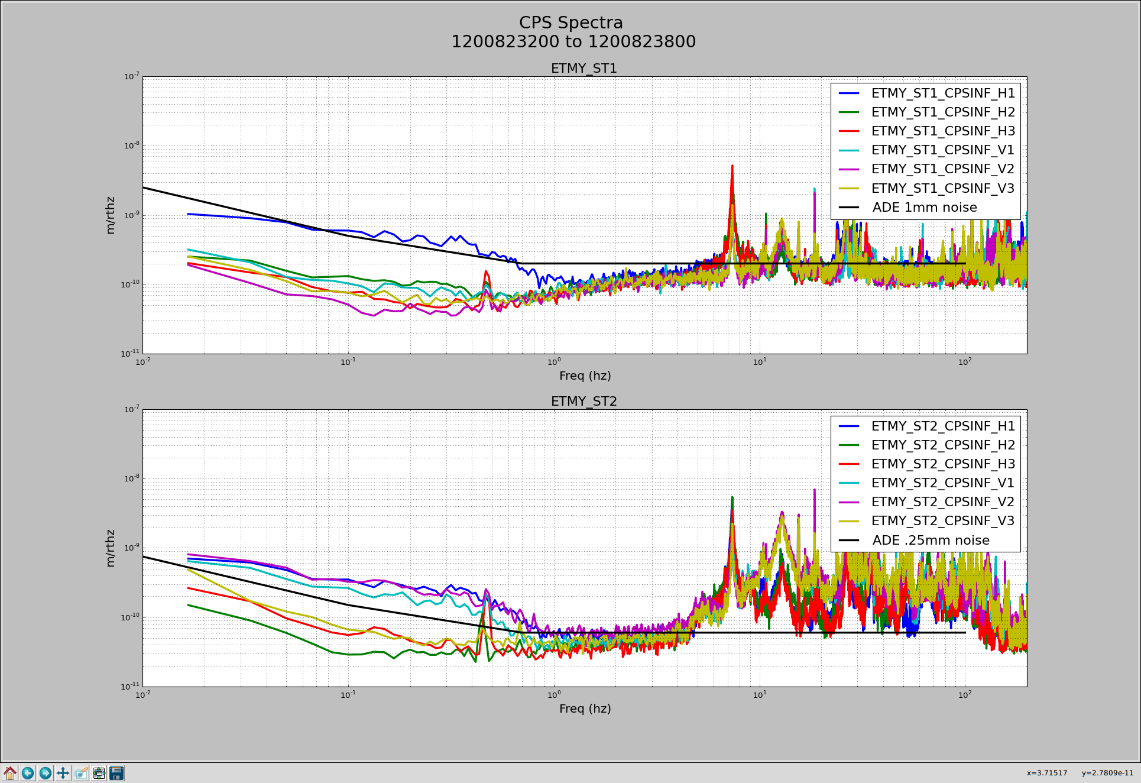The height and width of the screenshot is (783, 1141).
Task: Save the figure with floppy icon
Action: [x=116, y=773]
